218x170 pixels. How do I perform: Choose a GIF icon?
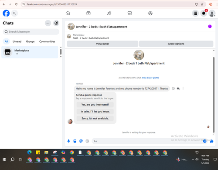pyautogui.click(x=87, y=141)
